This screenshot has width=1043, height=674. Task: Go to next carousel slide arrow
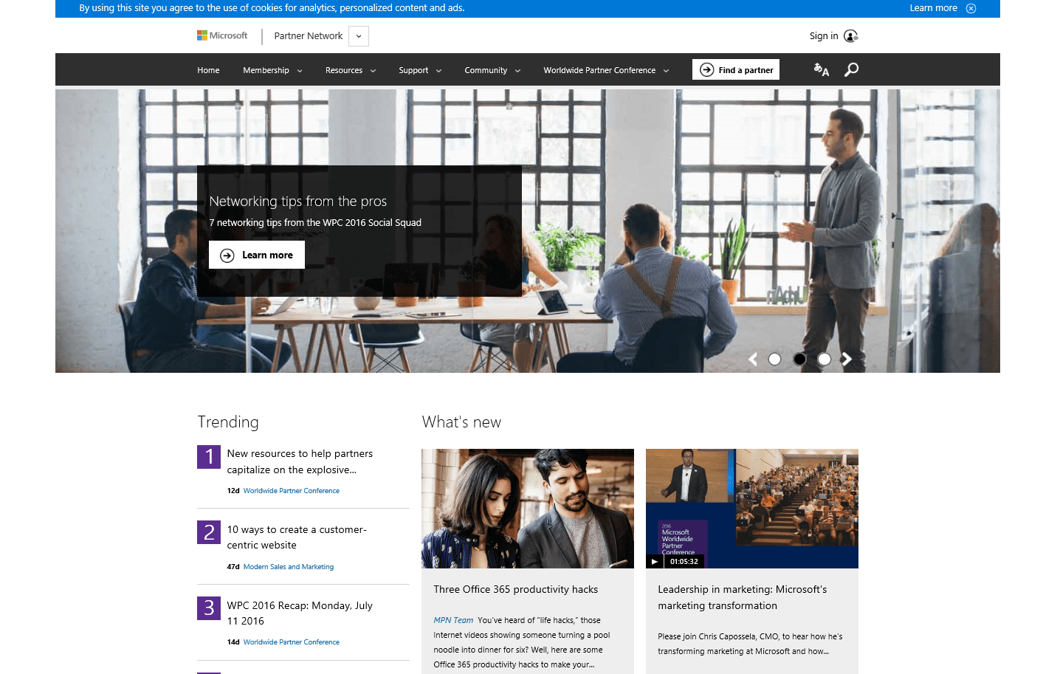847,359
